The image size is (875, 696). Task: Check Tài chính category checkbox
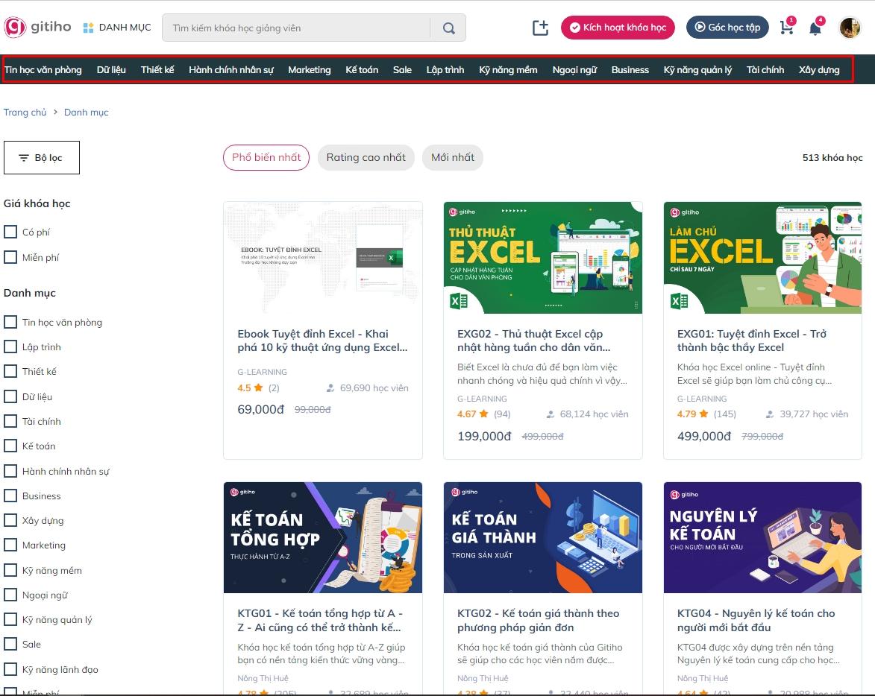[10, 421]
